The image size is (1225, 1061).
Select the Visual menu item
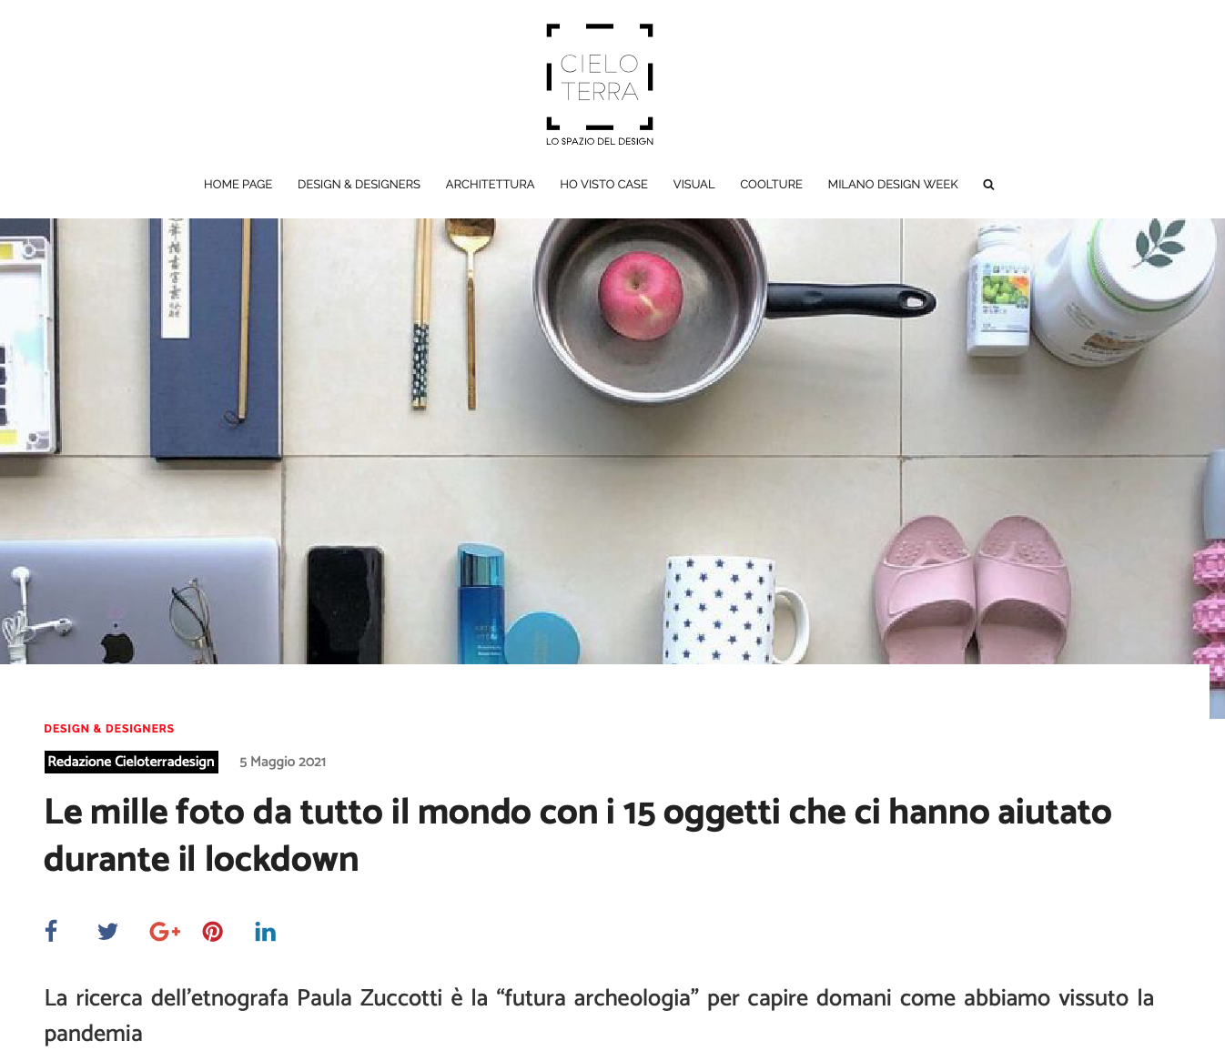[x=693, y=185]
